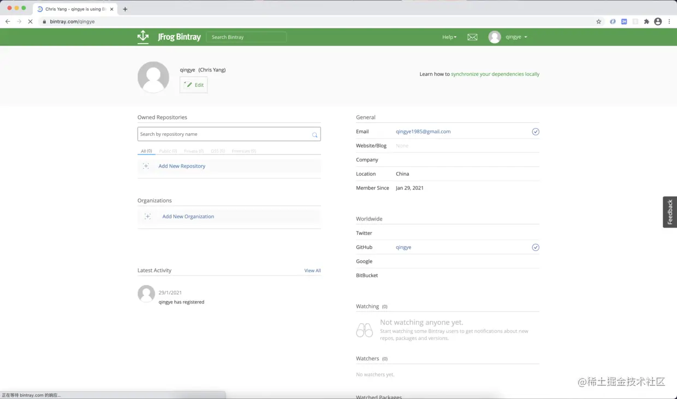677x399 pixels.
Task: Click the Location value China
Action: pos(402,174)
